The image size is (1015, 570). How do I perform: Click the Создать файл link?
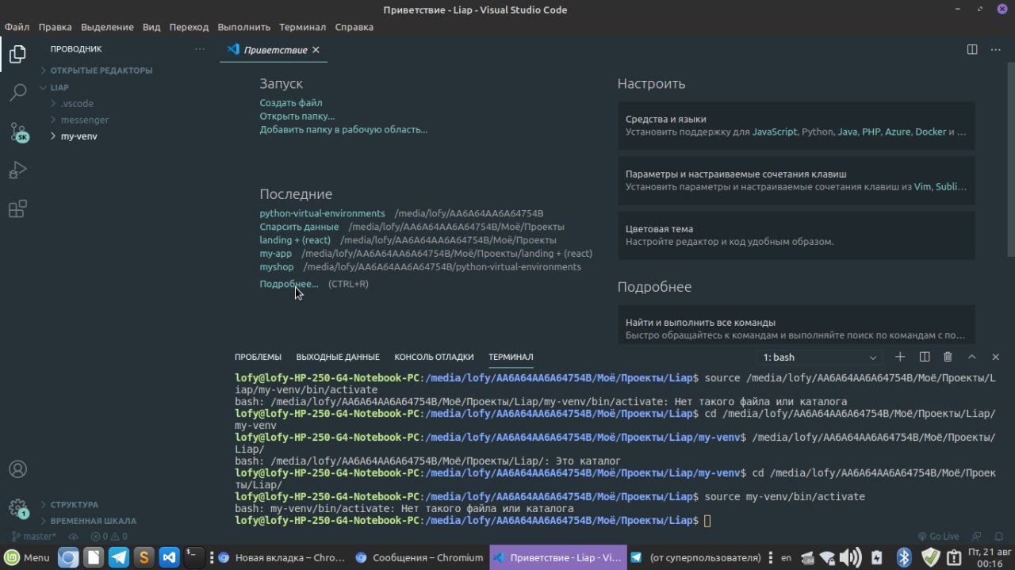click(291, 103)
